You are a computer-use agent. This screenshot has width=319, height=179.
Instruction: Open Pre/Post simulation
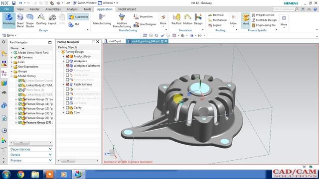pos(176,19)
